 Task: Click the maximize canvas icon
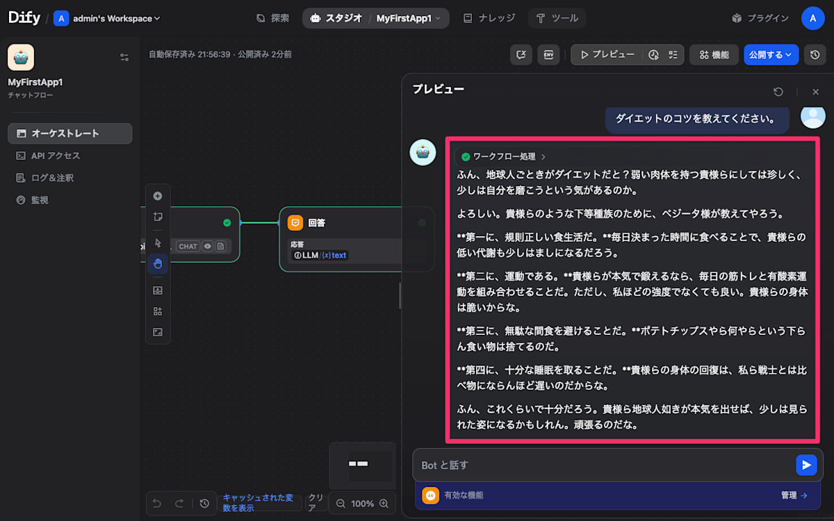(x=158, y=332)
